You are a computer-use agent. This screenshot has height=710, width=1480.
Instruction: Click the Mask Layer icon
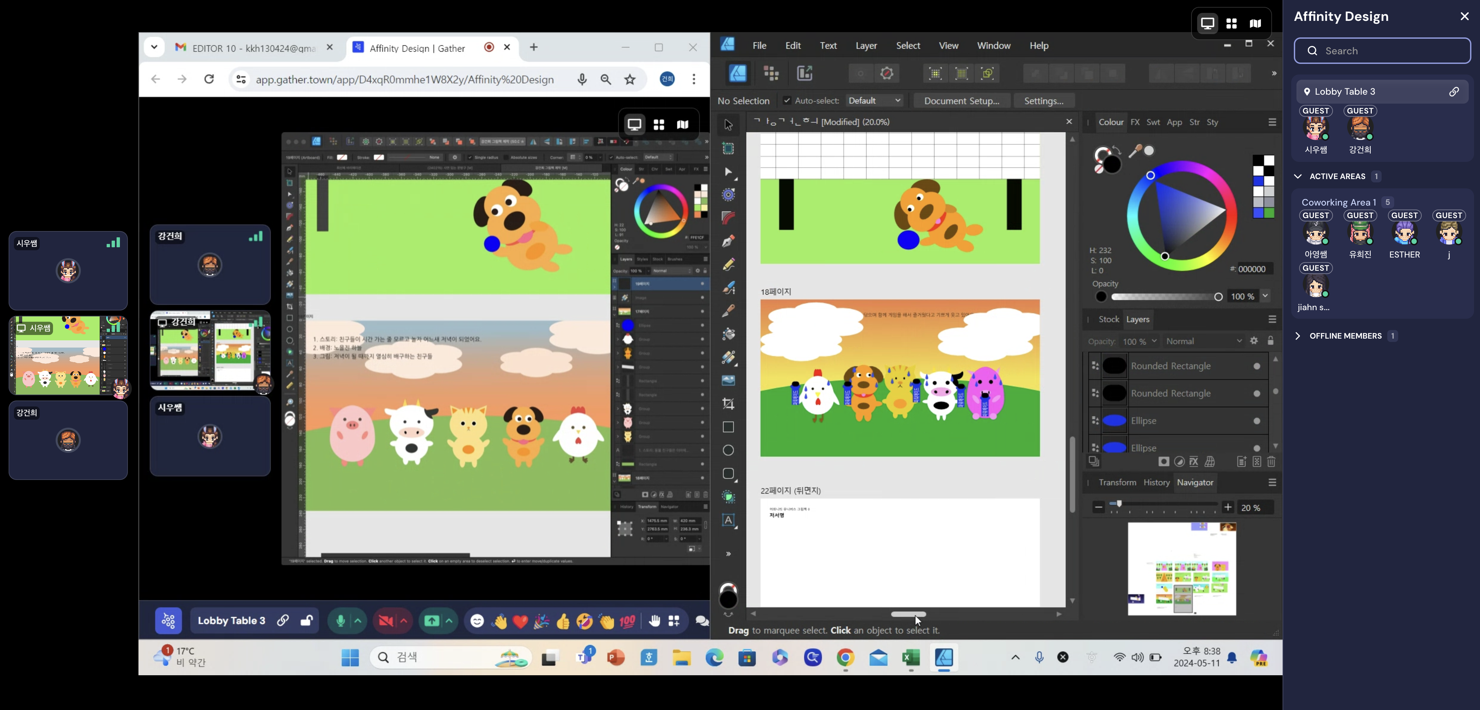[x=1163, y=461]
